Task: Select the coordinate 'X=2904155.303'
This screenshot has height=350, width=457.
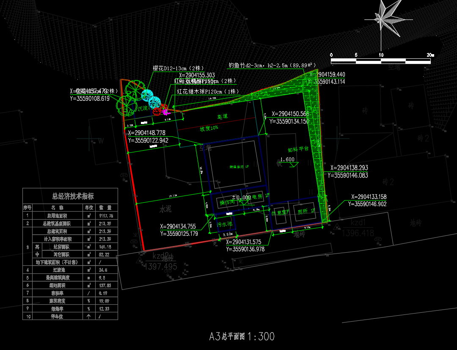Action: [x=197, y=75]
